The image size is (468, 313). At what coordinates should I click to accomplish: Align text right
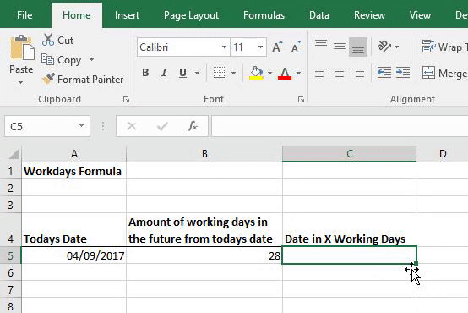358,73
